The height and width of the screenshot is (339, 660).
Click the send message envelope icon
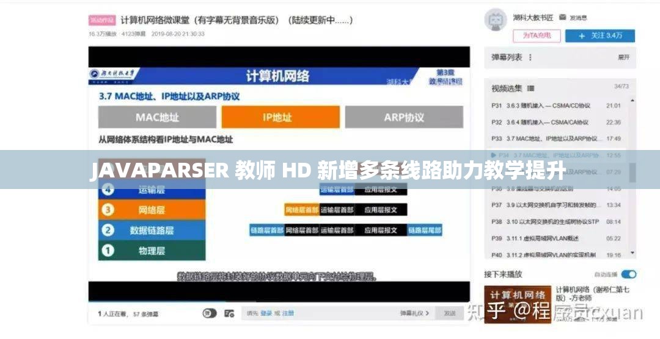[562, 17]
